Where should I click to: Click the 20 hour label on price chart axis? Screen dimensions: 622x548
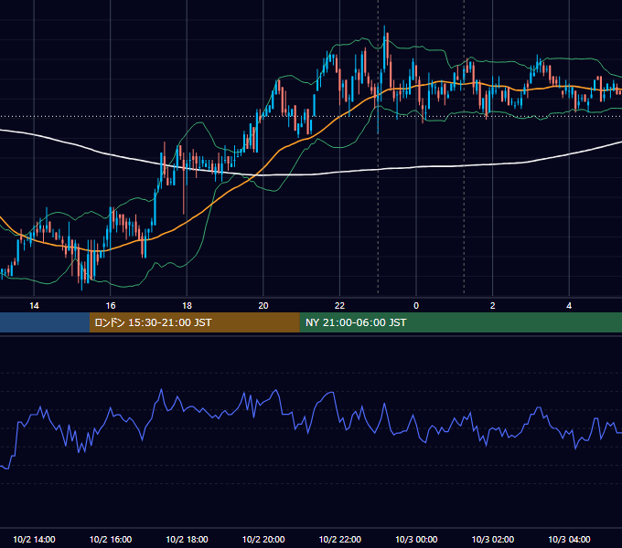point(263,306)
